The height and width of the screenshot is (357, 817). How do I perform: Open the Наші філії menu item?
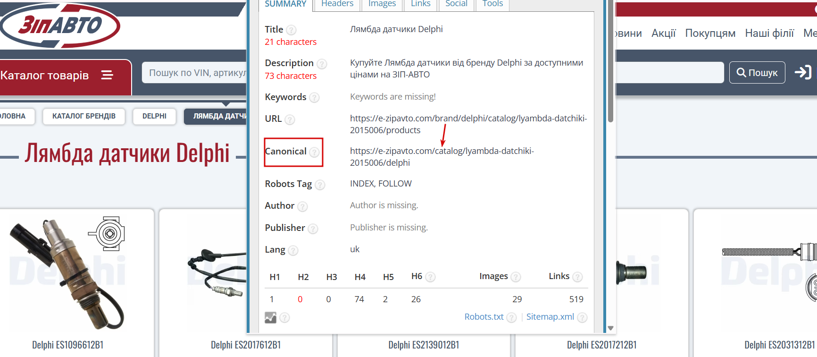[x=769, y=33]
